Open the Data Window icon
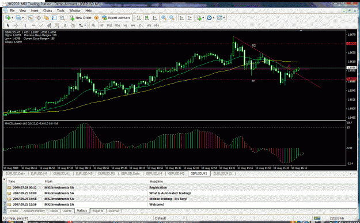This screenshot has height=223, width=360. (39, 18)
